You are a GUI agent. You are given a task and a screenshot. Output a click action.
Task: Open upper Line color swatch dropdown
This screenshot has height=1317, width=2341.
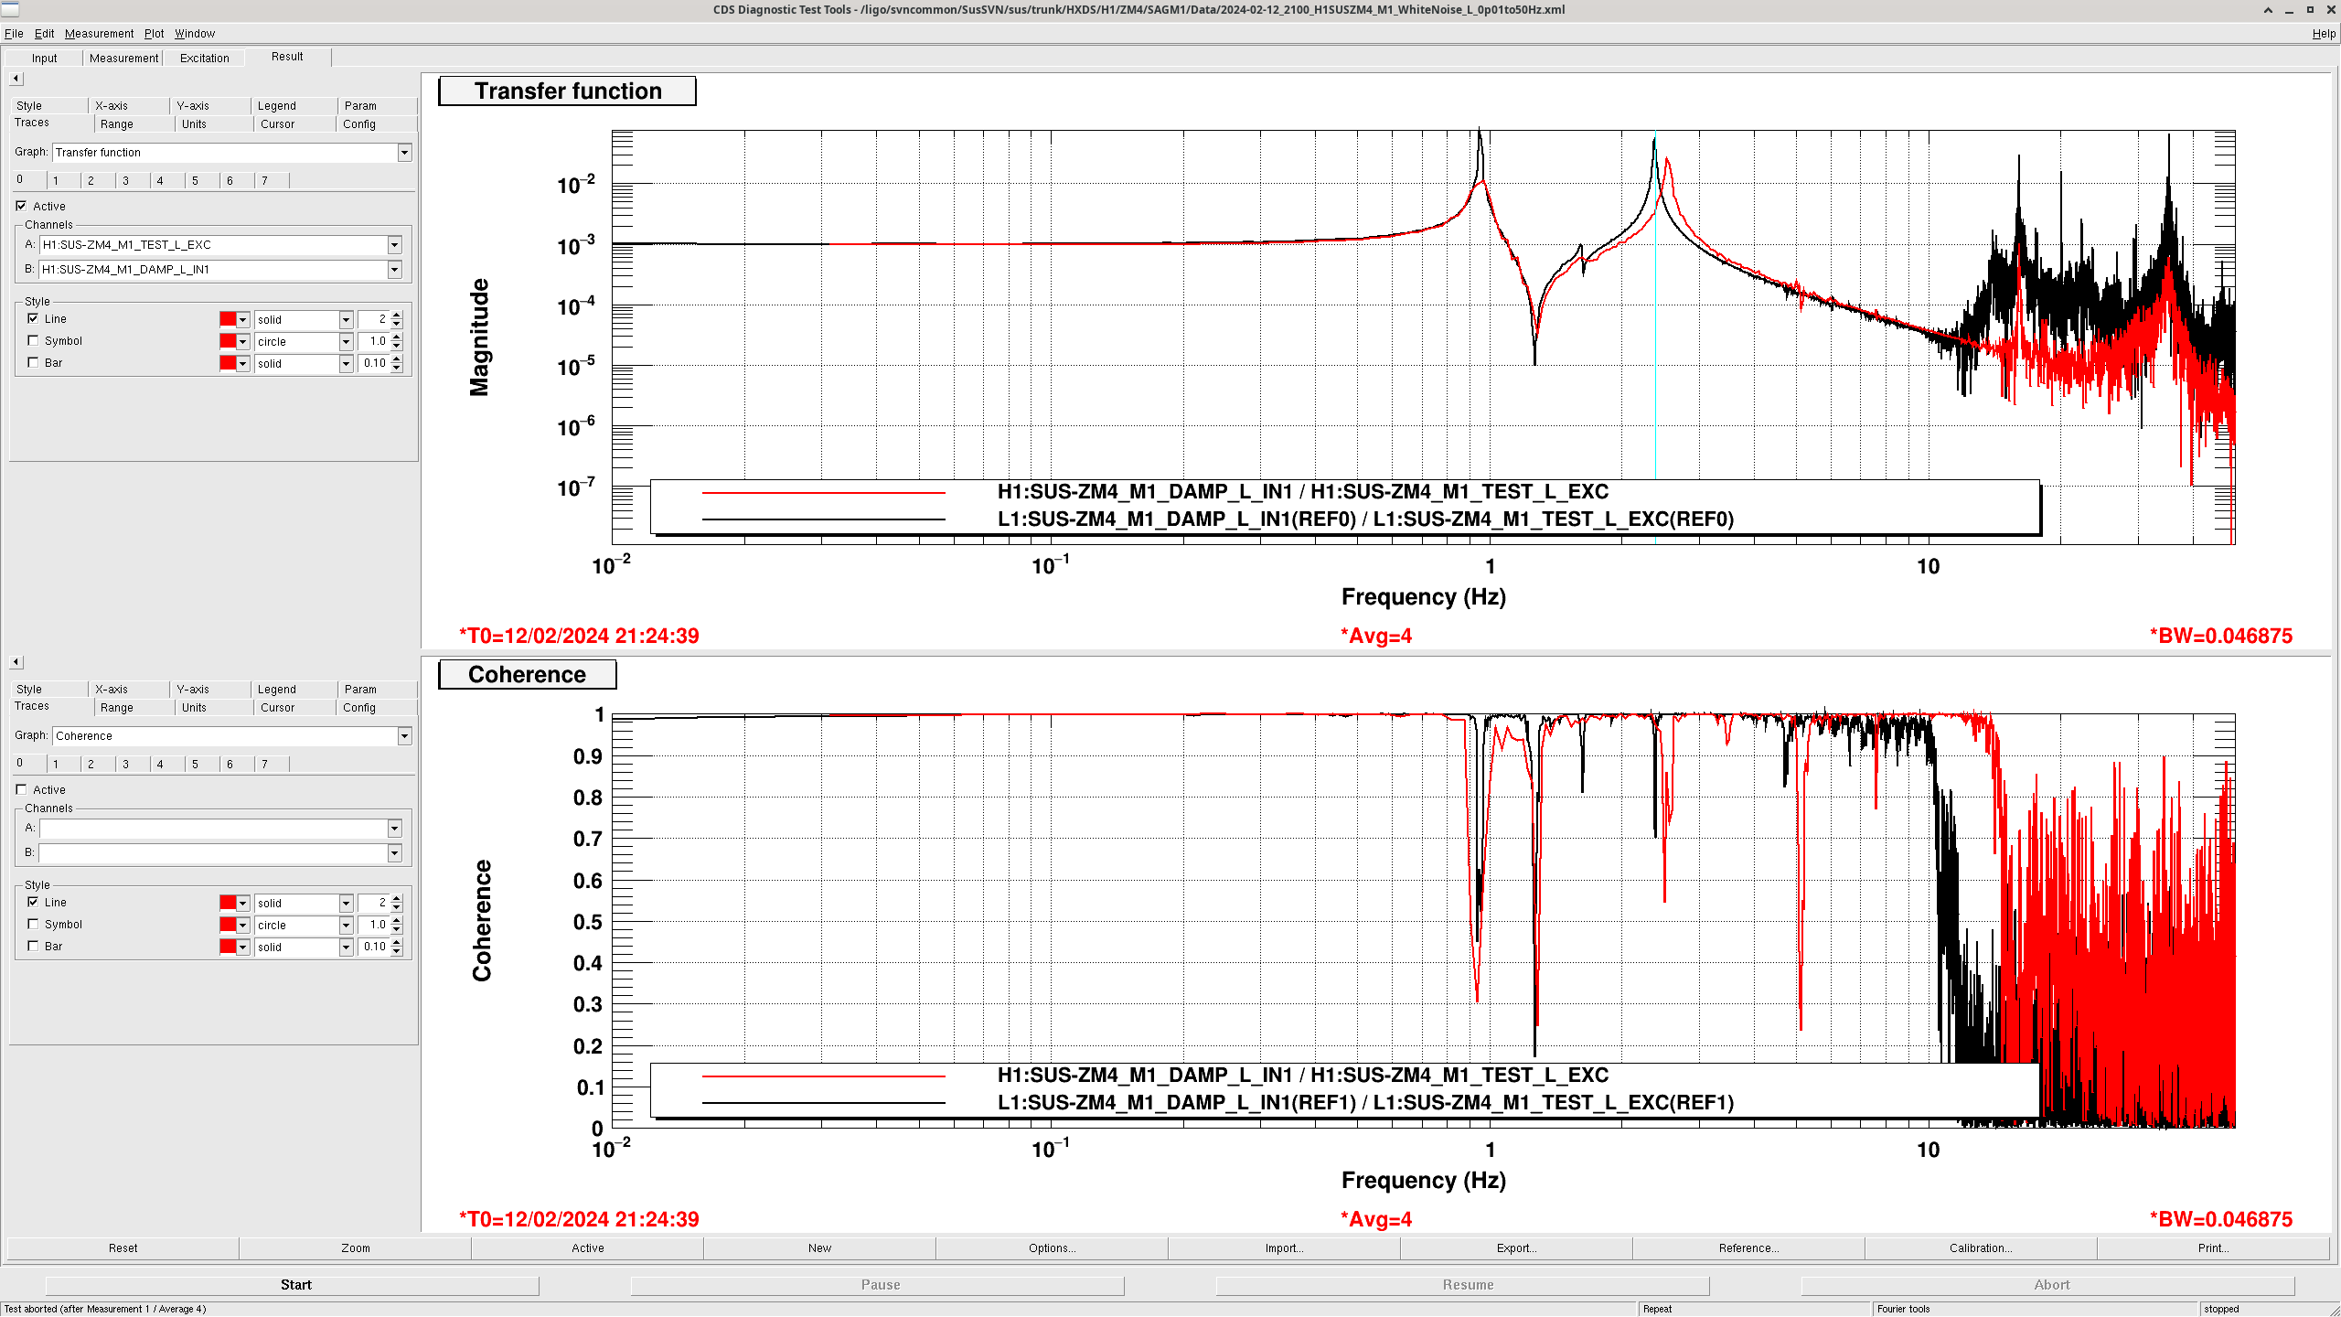point(242,320)
